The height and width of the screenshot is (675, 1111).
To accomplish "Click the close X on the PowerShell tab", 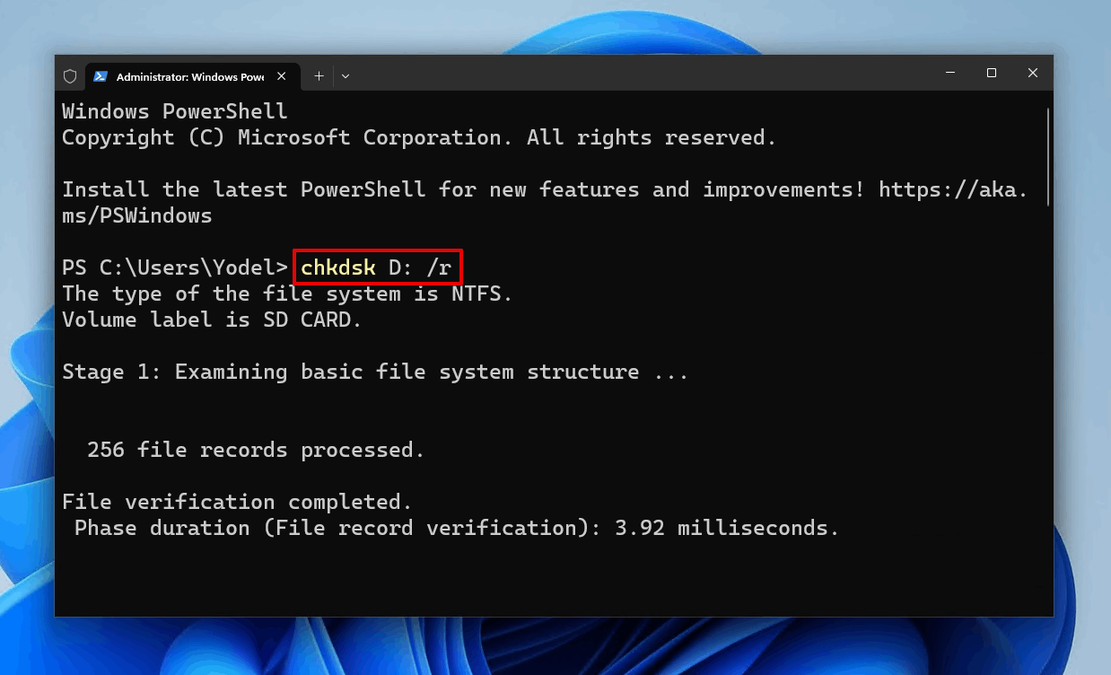I will pyautogui.click(x=281, y=76).
